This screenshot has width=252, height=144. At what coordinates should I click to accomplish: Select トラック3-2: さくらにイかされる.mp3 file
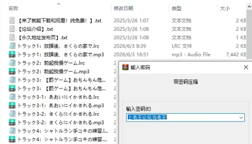tap(61, 122)
